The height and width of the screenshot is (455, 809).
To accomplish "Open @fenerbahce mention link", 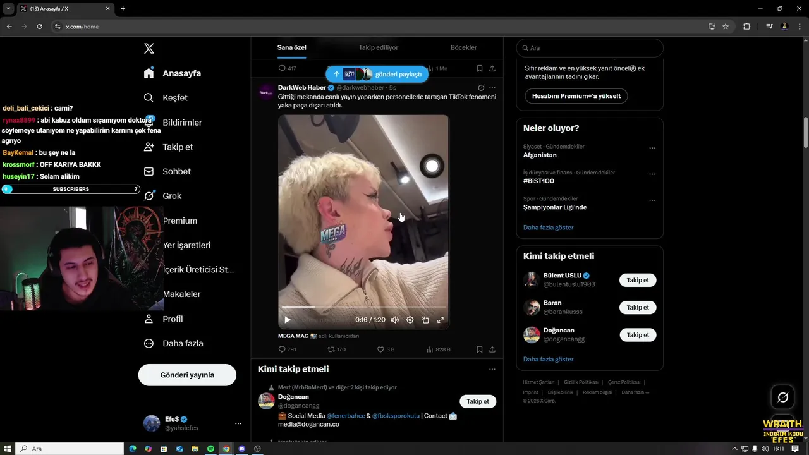I will coord(346,416).
